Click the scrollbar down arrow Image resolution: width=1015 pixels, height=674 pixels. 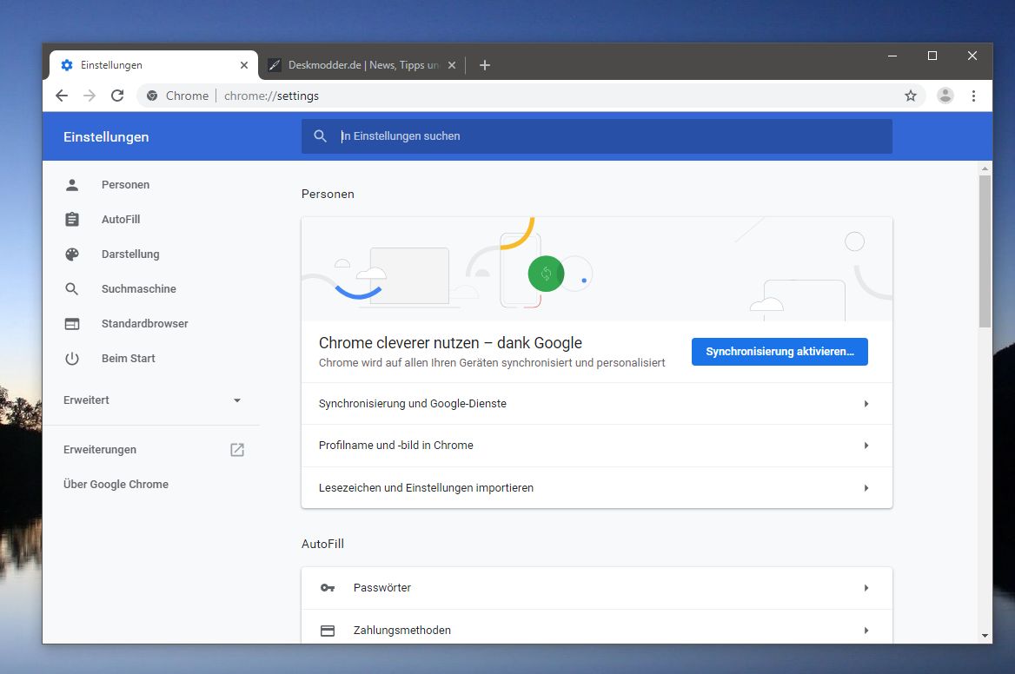(x=985, y=636)
